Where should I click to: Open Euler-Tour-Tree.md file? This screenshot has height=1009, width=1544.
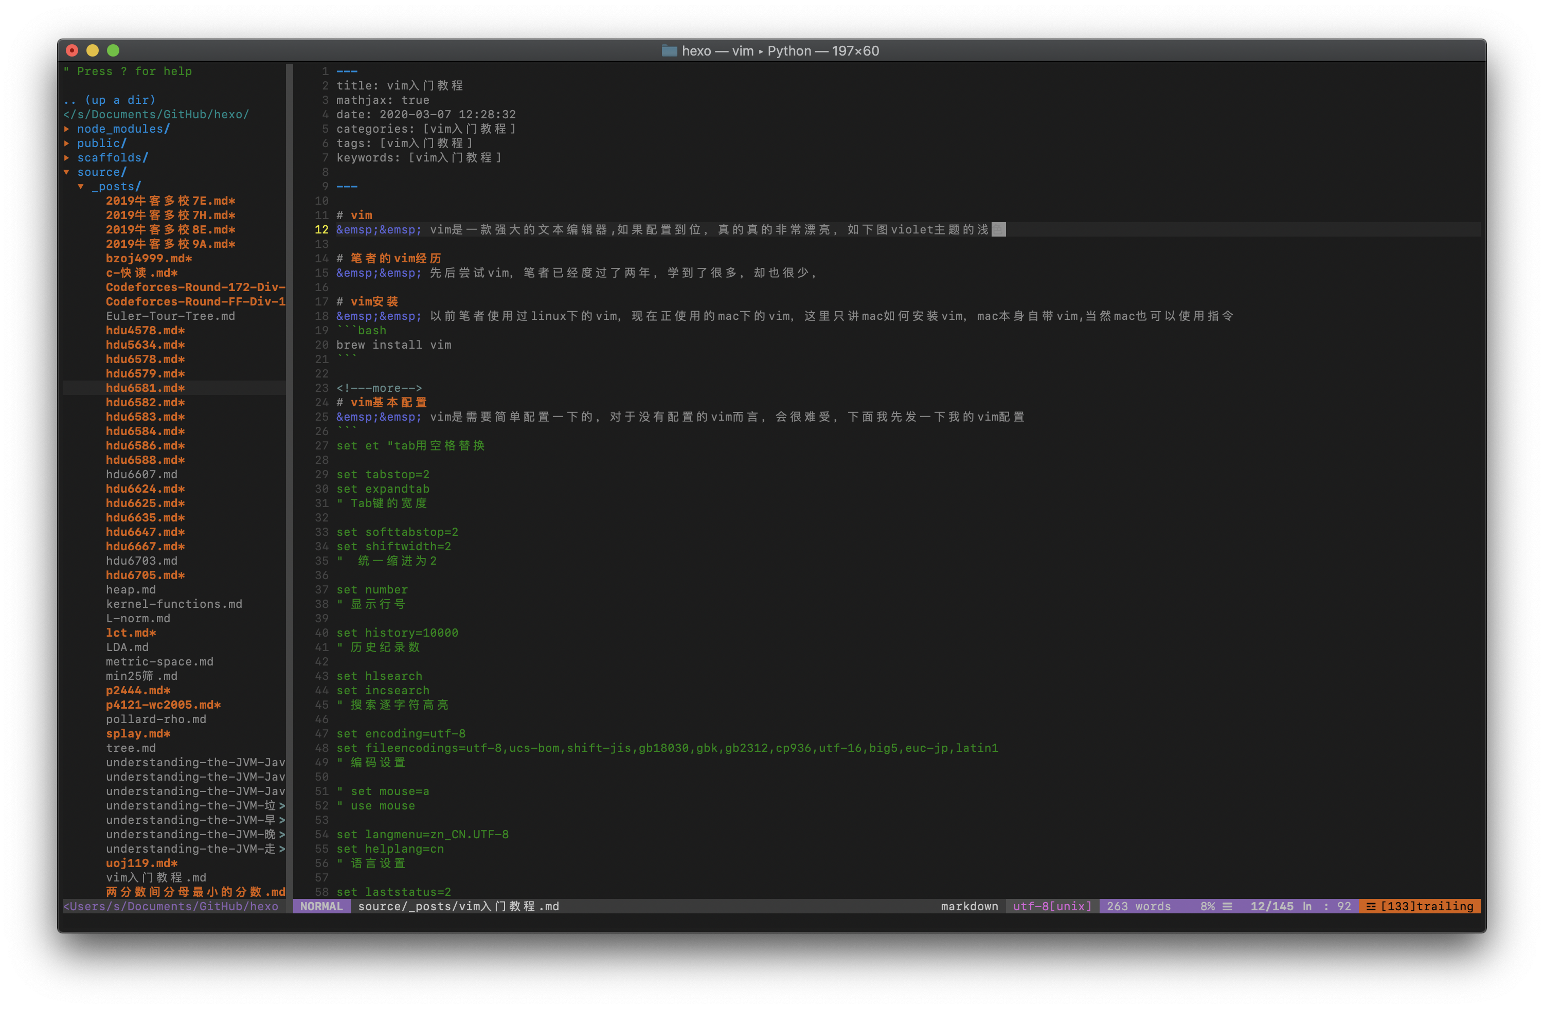[x=170, y=316]
